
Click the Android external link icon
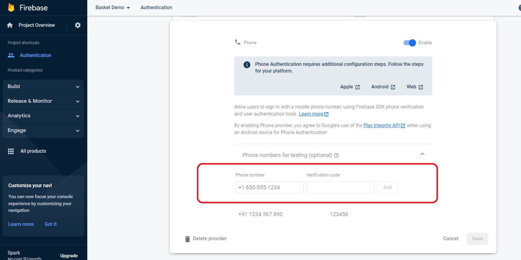pyautogui.click(x=393, y=87)
